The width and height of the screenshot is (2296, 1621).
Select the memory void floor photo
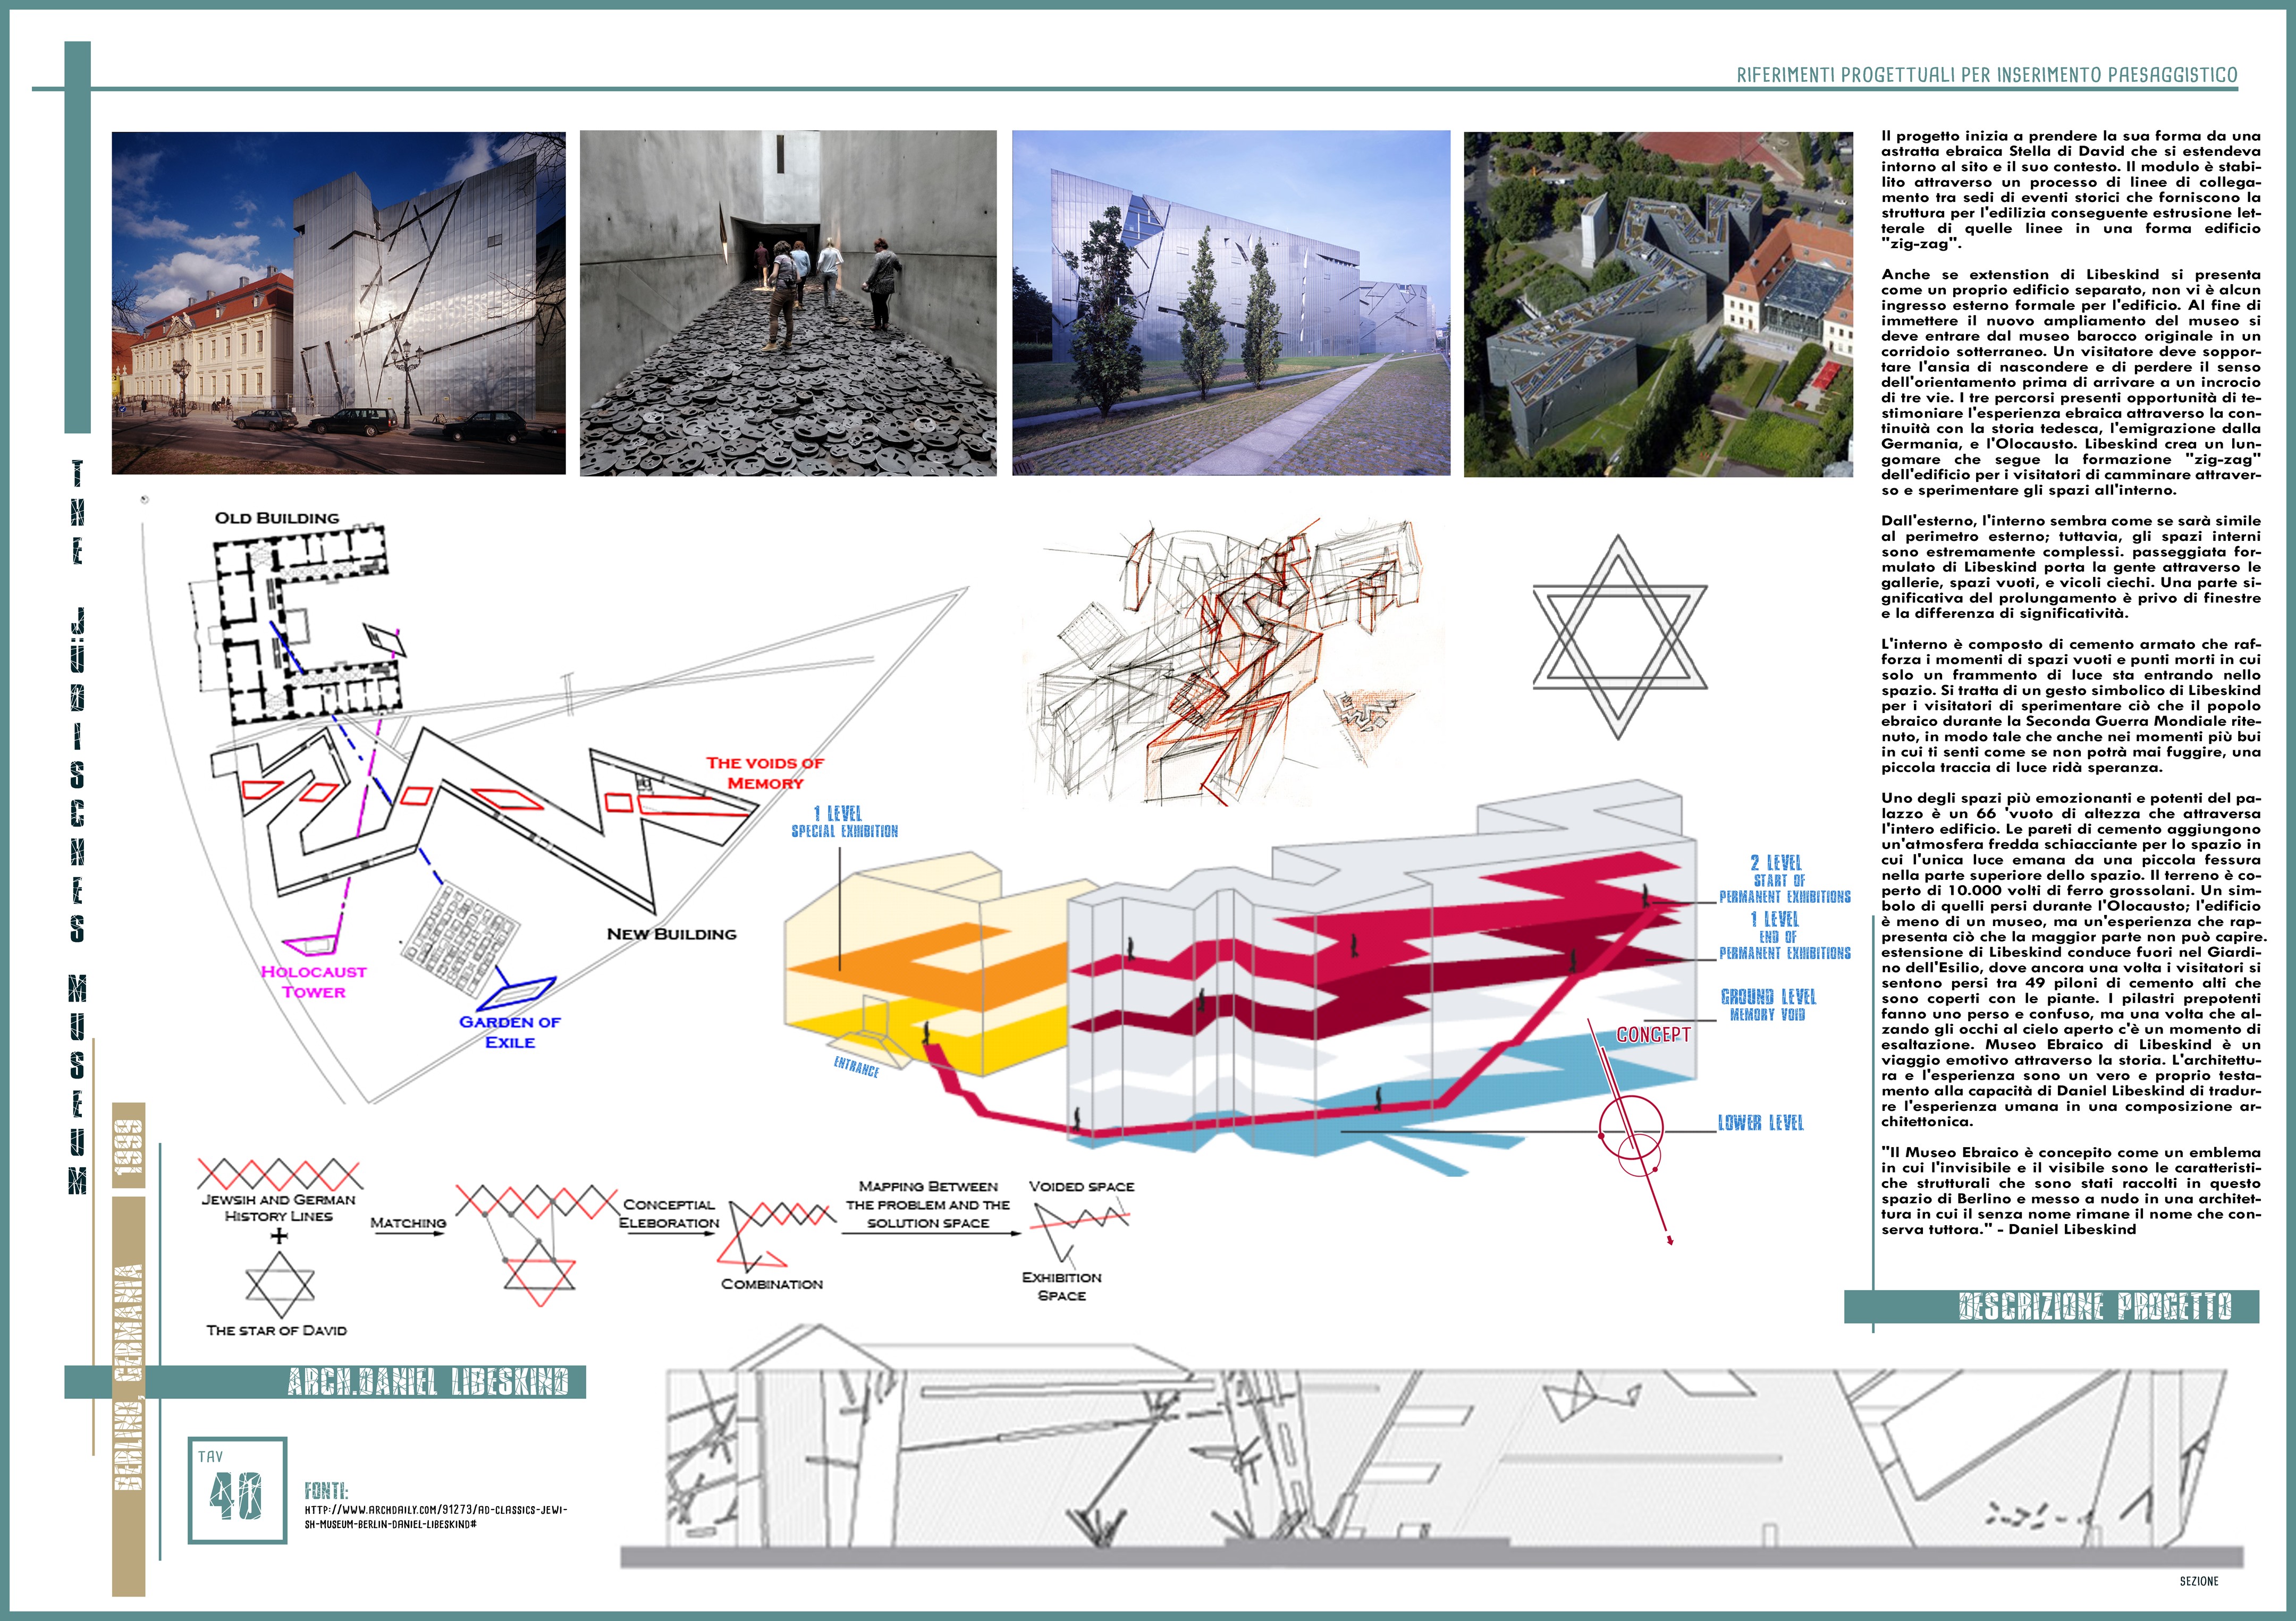788,303
